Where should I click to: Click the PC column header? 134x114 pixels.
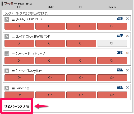(x=81, y=7)
